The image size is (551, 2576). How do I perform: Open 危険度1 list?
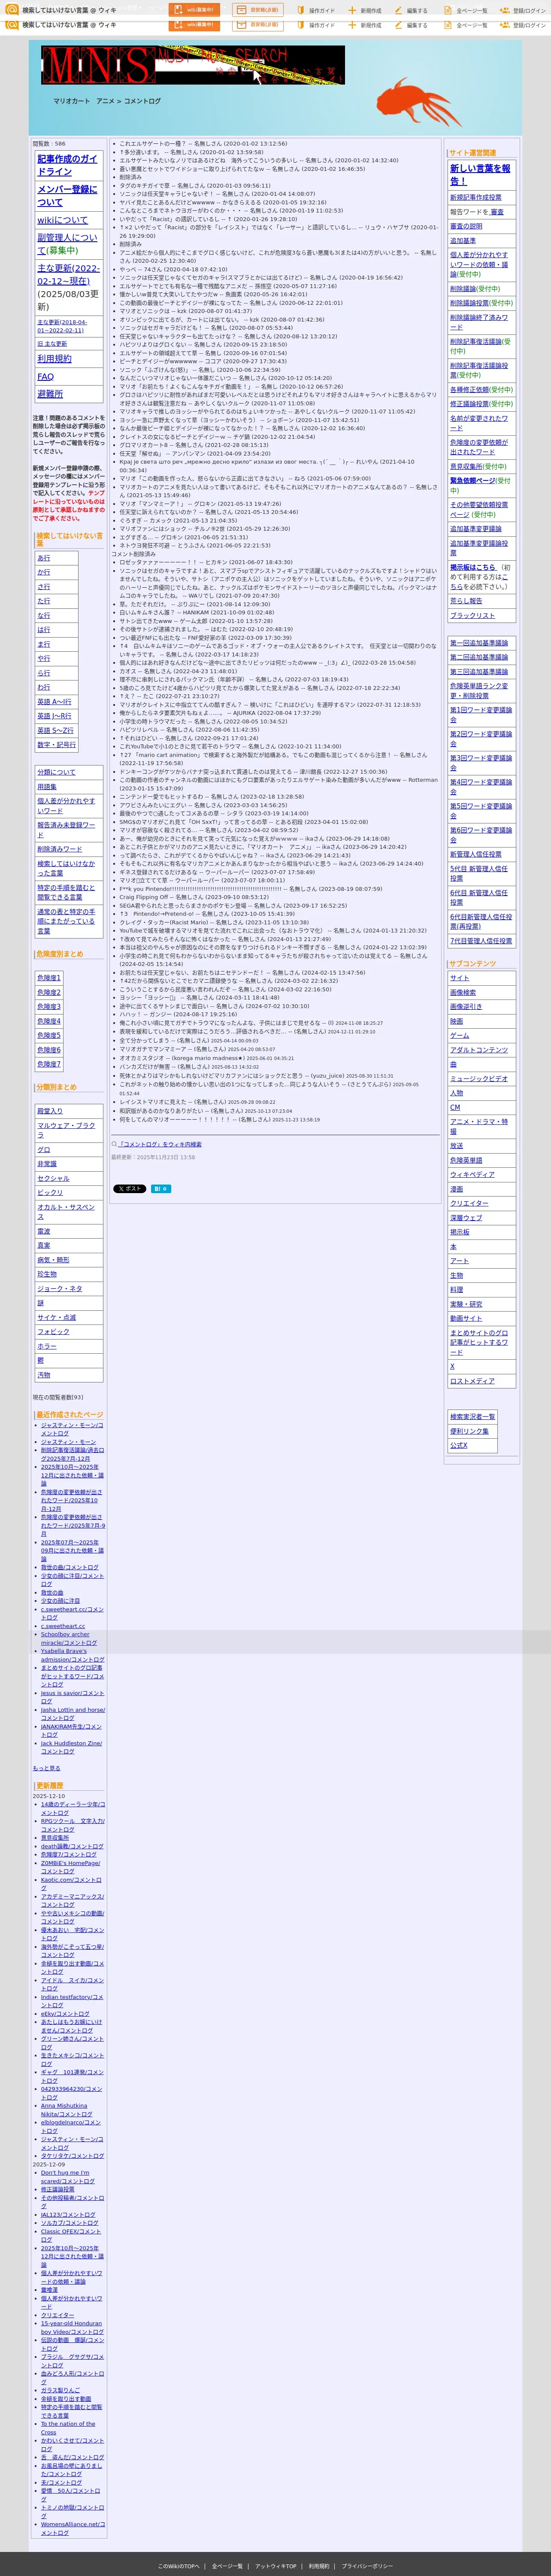49,978
